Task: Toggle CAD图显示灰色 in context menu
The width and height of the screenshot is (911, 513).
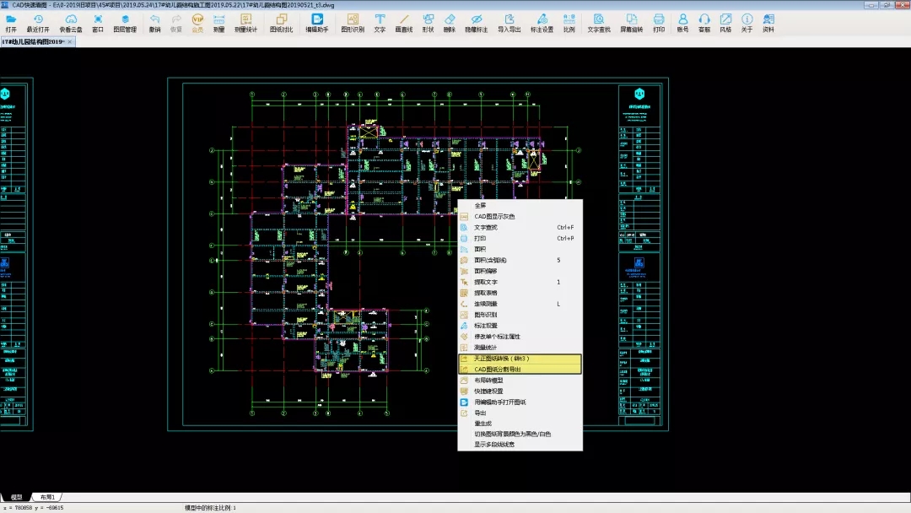Action: 494,217
